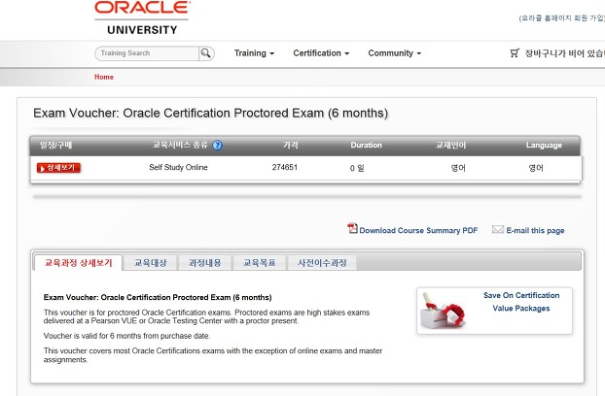Go to the Home breadcrumb link
The width and height of the screenshot is (605, 396).
[x=104, y=77]
